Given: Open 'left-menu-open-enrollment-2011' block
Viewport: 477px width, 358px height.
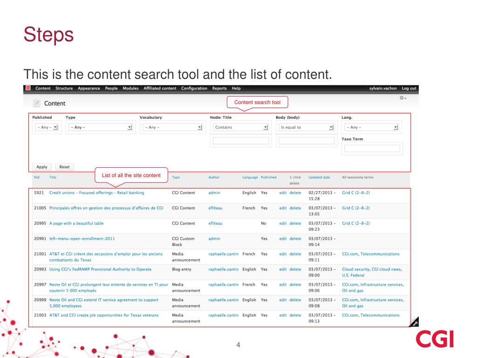Looking at the screenshot, I should coord(82,239).
